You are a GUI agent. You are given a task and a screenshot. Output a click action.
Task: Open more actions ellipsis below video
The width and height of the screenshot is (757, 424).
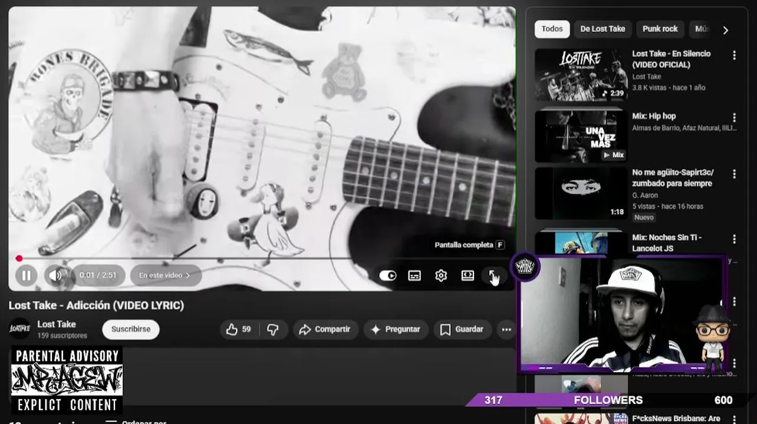click(506, 329)
